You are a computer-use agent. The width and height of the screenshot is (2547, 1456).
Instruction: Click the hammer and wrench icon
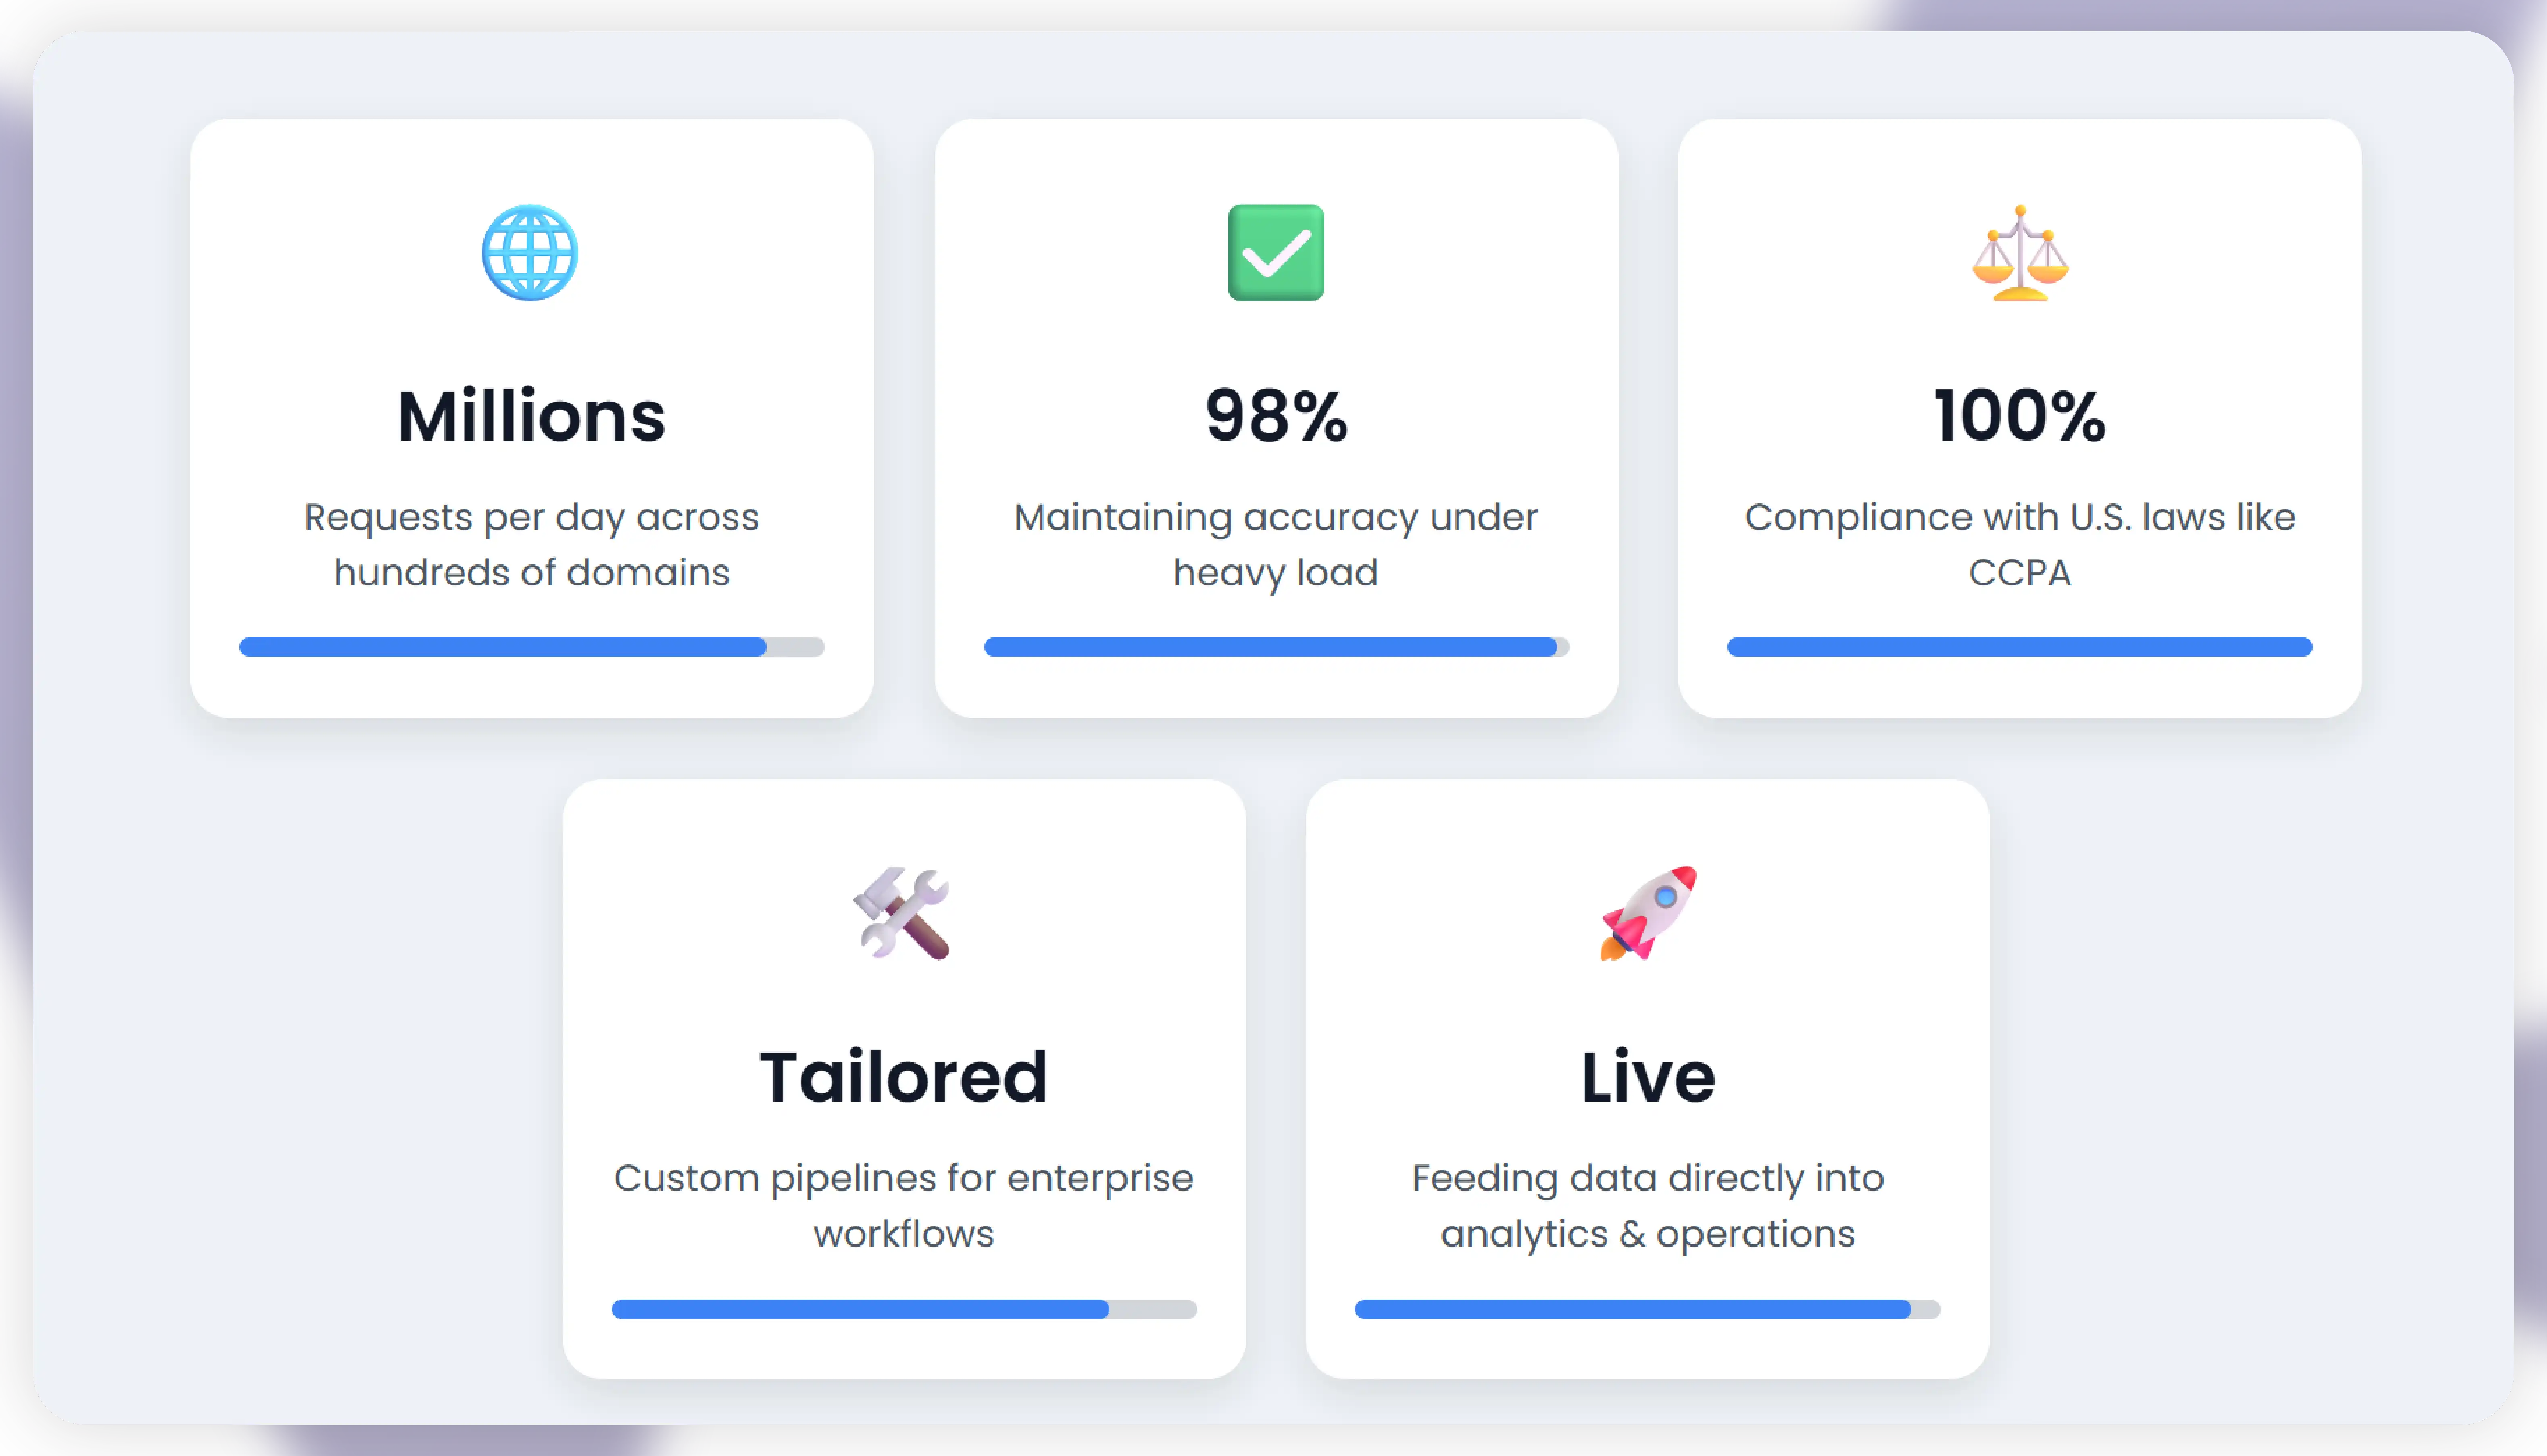[902, 913]
